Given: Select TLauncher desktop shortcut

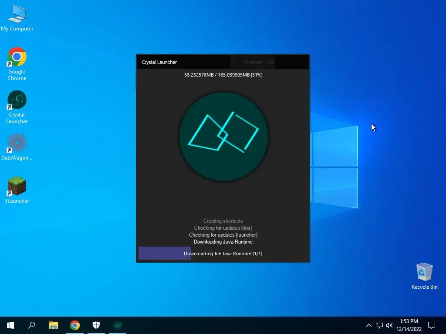Looking at the screenshot, I should 17,190.
